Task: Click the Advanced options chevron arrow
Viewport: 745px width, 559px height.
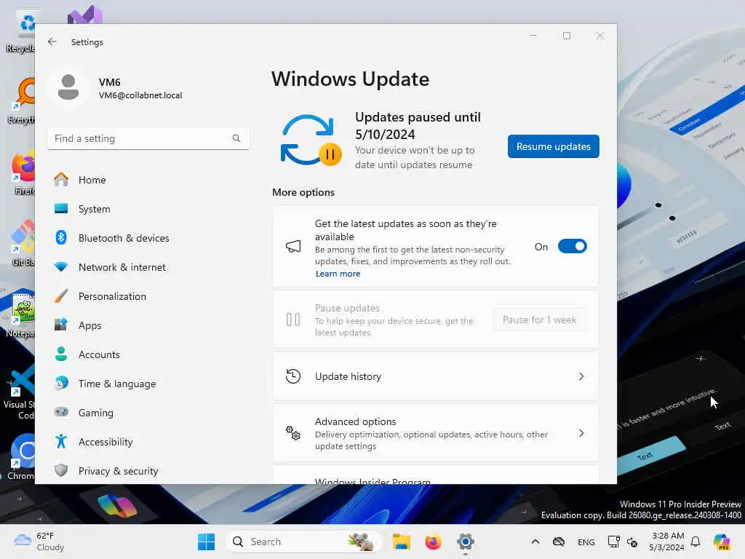Action: (581, 433)
